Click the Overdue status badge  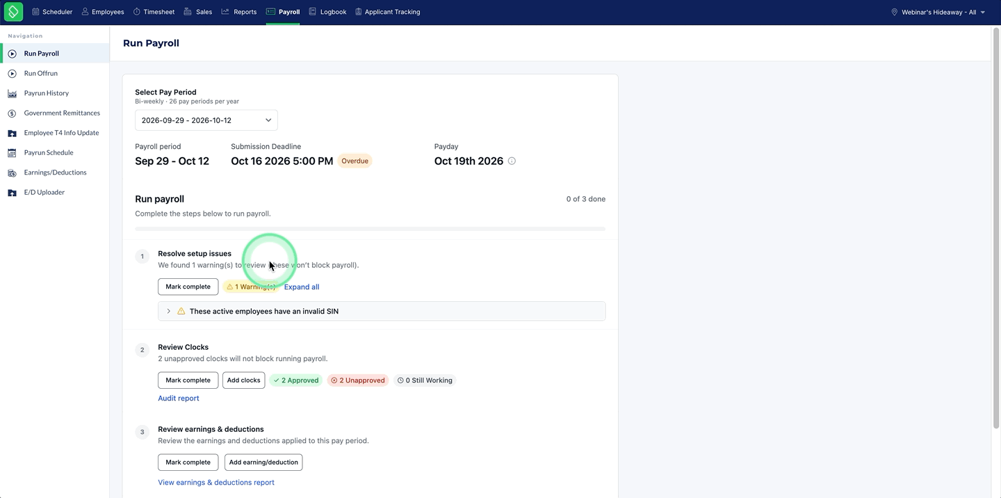355,161
